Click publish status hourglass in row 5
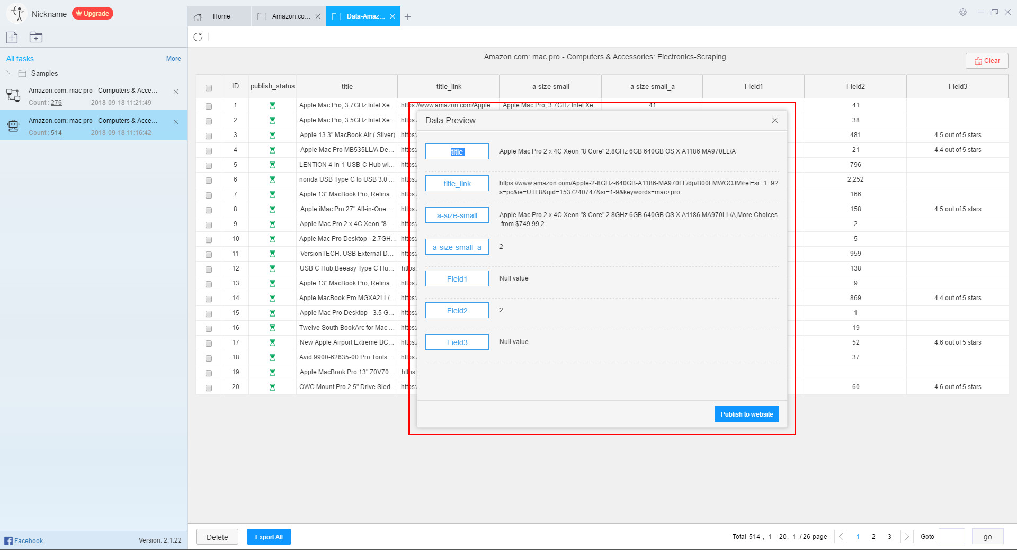This screenshot has height=550, width=1017. coord(272,165)
